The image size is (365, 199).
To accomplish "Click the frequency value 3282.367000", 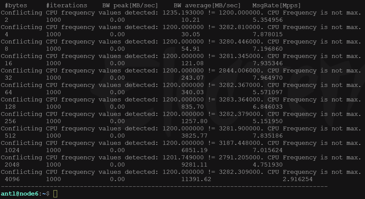I will [x=239, y=85].
